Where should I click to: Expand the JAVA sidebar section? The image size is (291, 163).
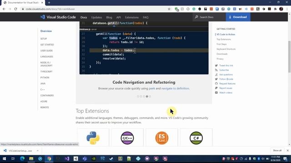(x=43, y=83)
